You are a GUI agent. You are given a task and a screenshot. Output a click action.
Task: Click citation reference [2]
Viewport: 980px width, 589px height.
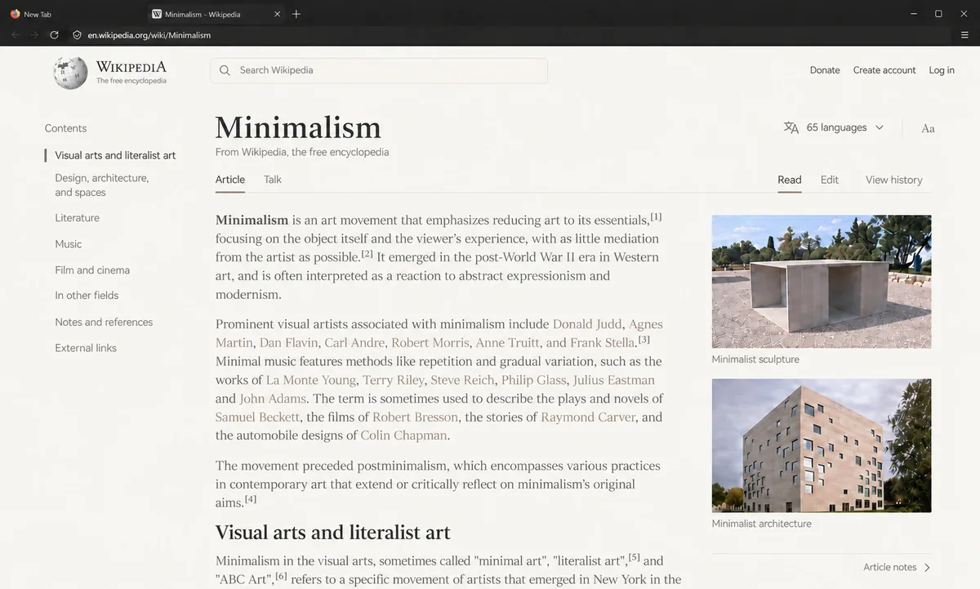click(367, 253)
